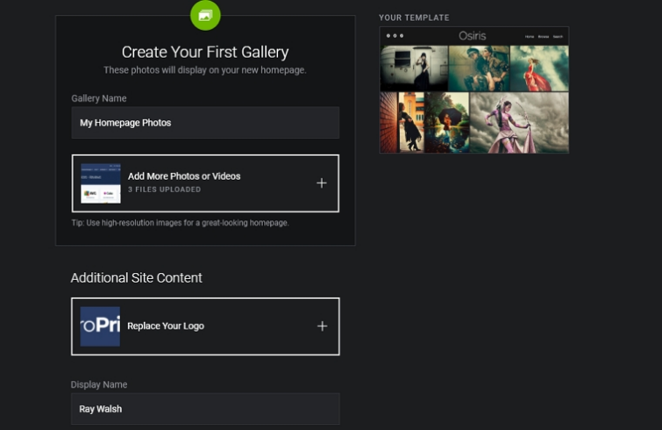662x430 pixels.
Task: Click the 'Create Your First Gallery' heading
Action: click(205, 52)
